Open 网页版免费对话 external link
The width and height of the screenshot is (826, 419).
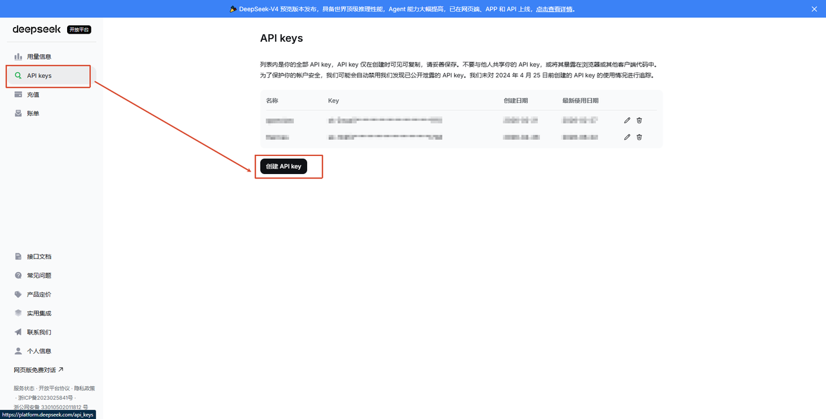point(39,370)
